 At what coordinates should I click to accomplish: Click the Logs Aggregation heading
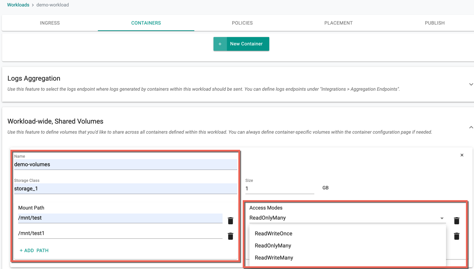[34, 78]
